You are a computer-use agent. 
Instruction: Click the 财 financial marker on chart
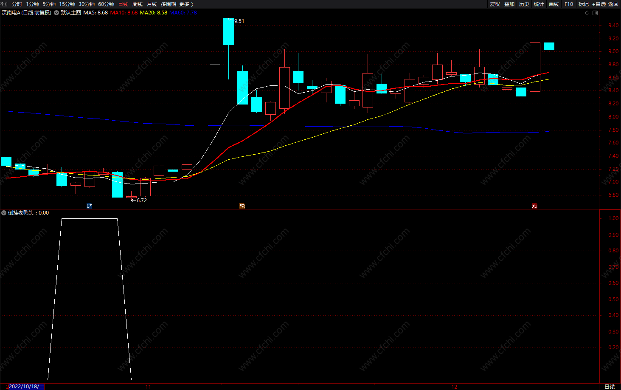click(89, 206)
